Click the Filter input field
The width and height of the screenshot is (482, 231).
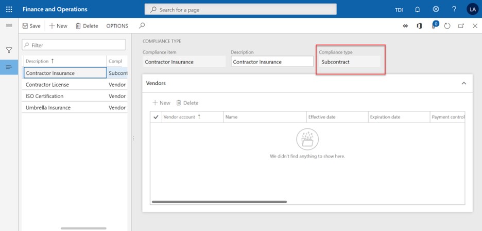click(74, 45)
